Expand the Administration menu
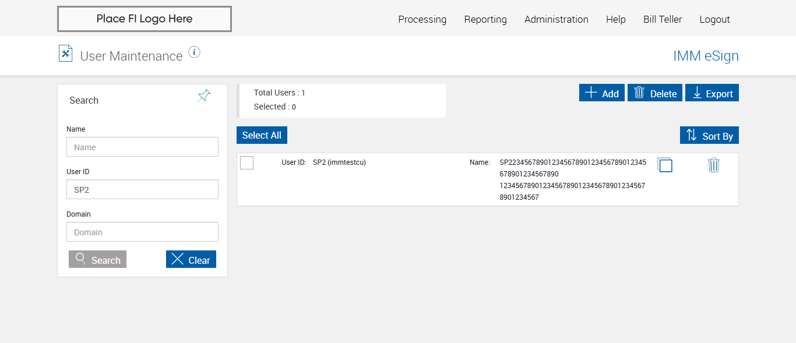This screenshot has height=343, width=796. click(x=557, y=19)
